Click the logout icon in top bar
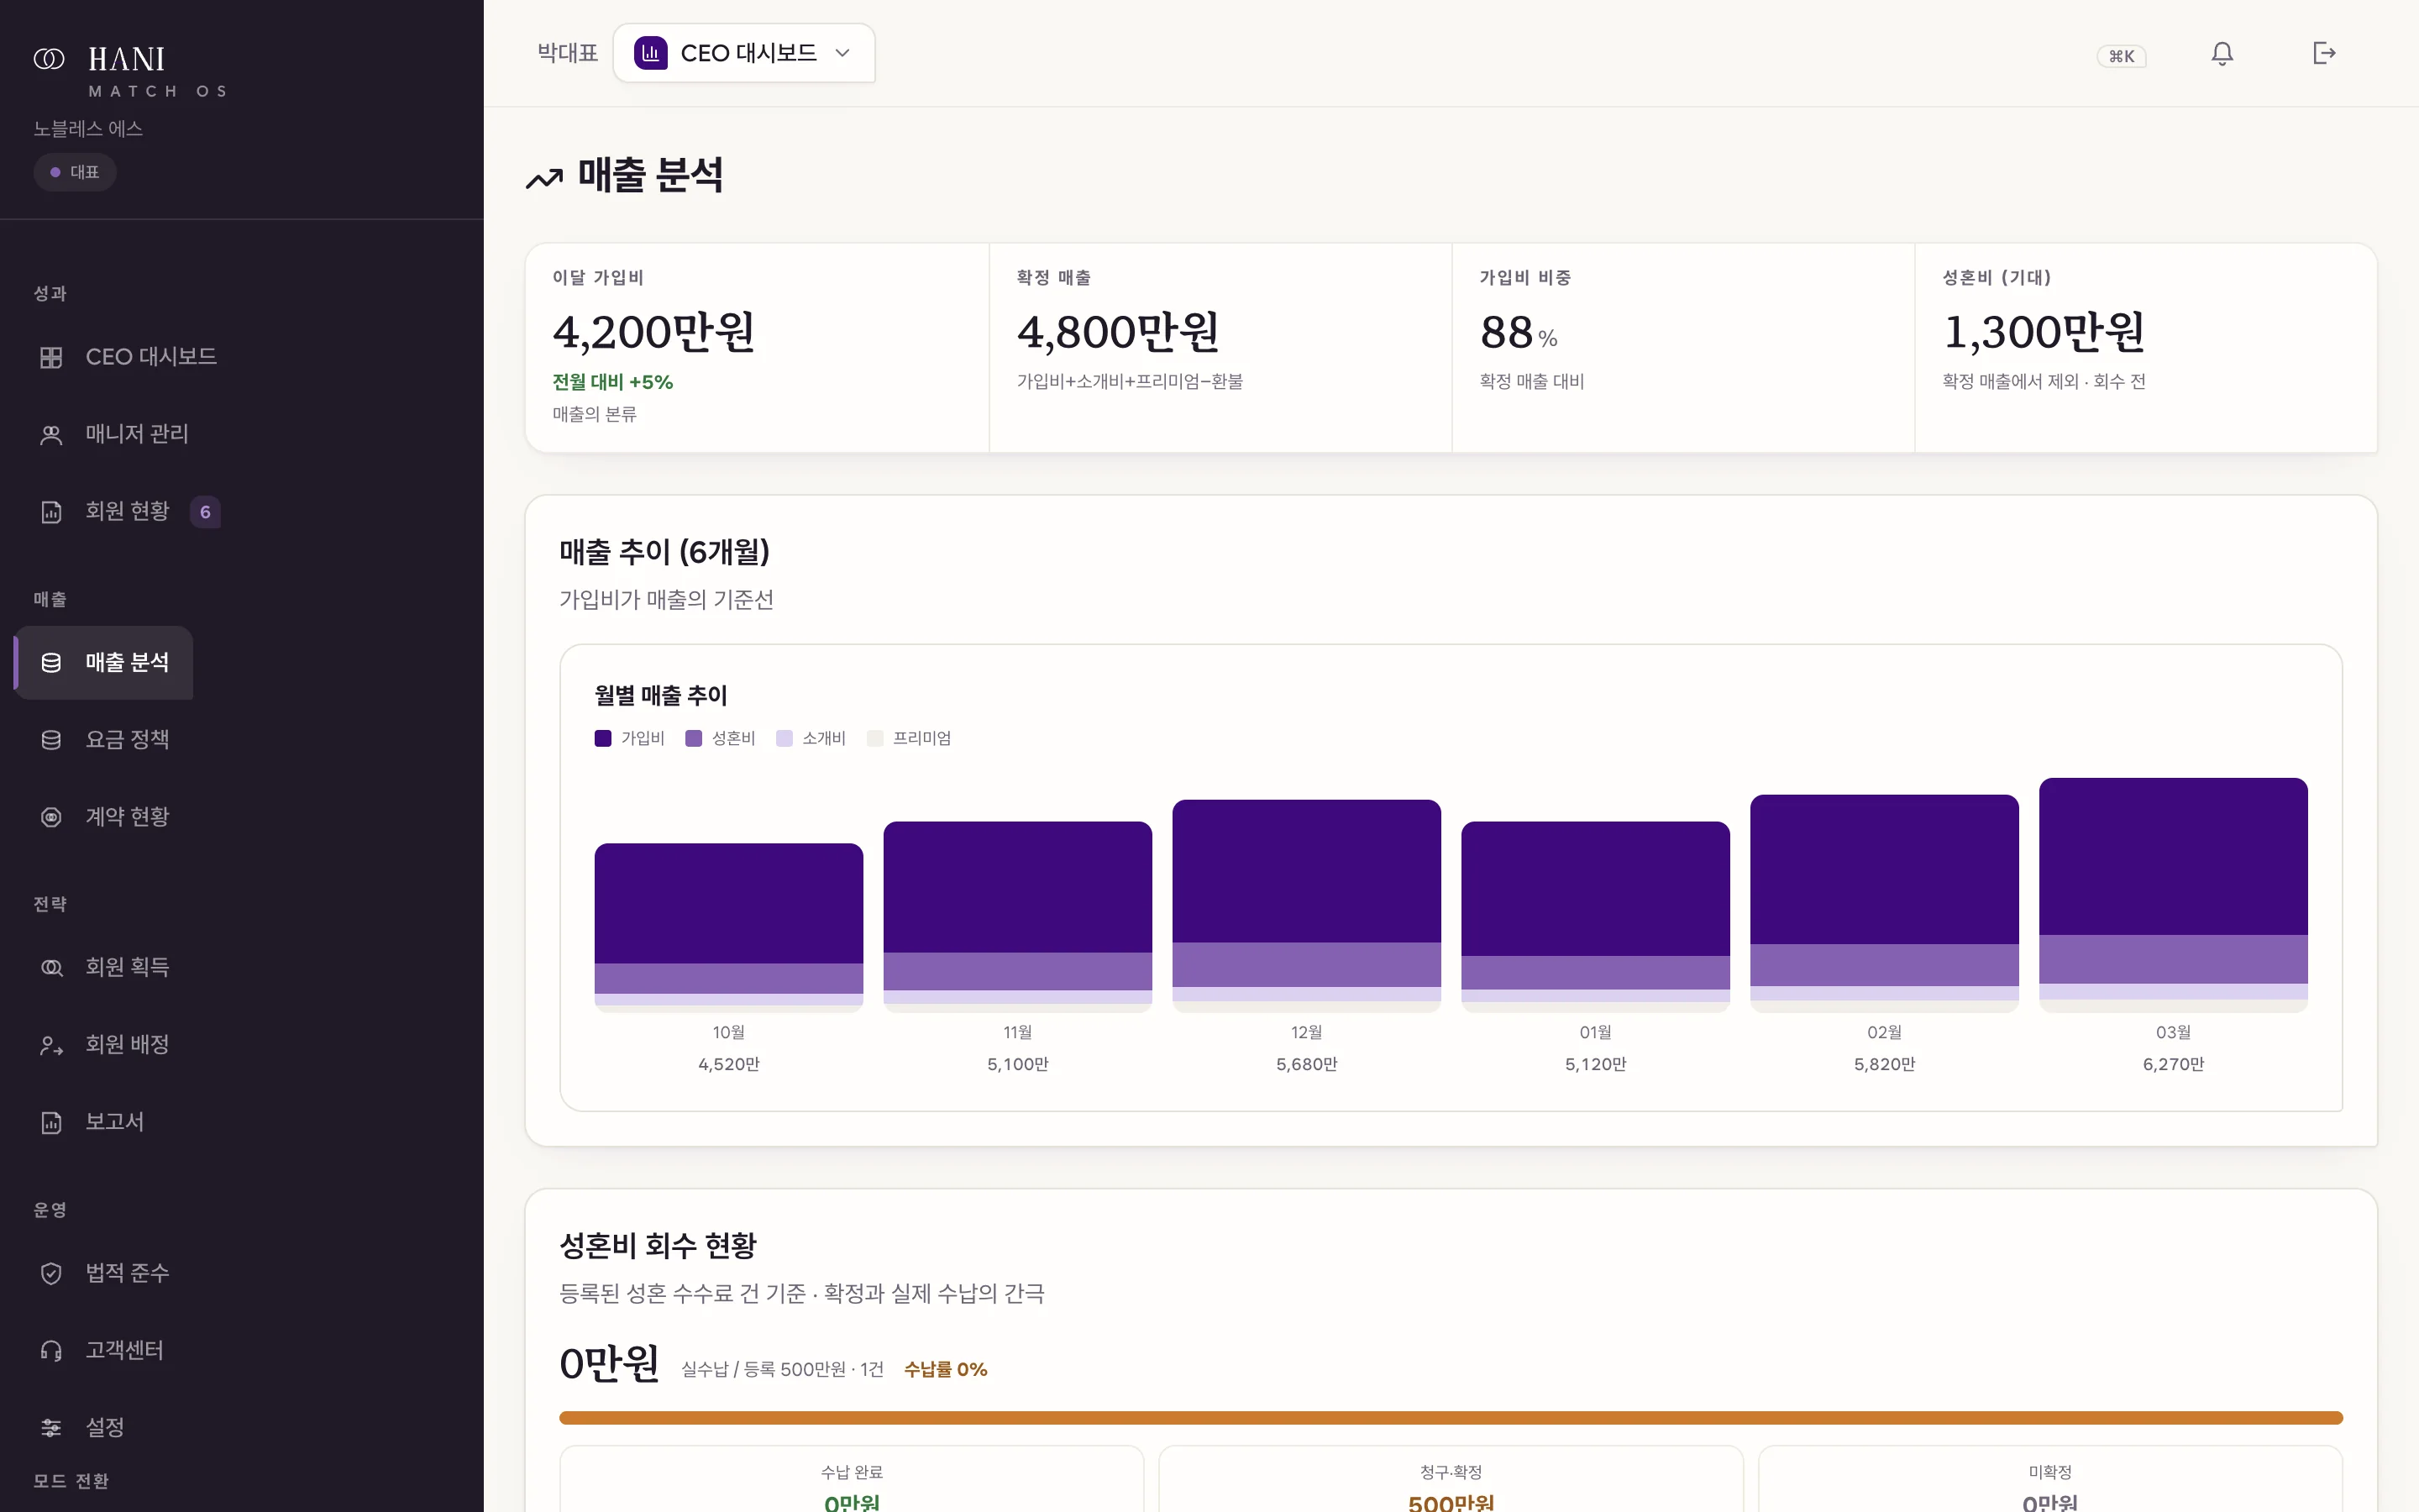 (x=2324, y=53)
